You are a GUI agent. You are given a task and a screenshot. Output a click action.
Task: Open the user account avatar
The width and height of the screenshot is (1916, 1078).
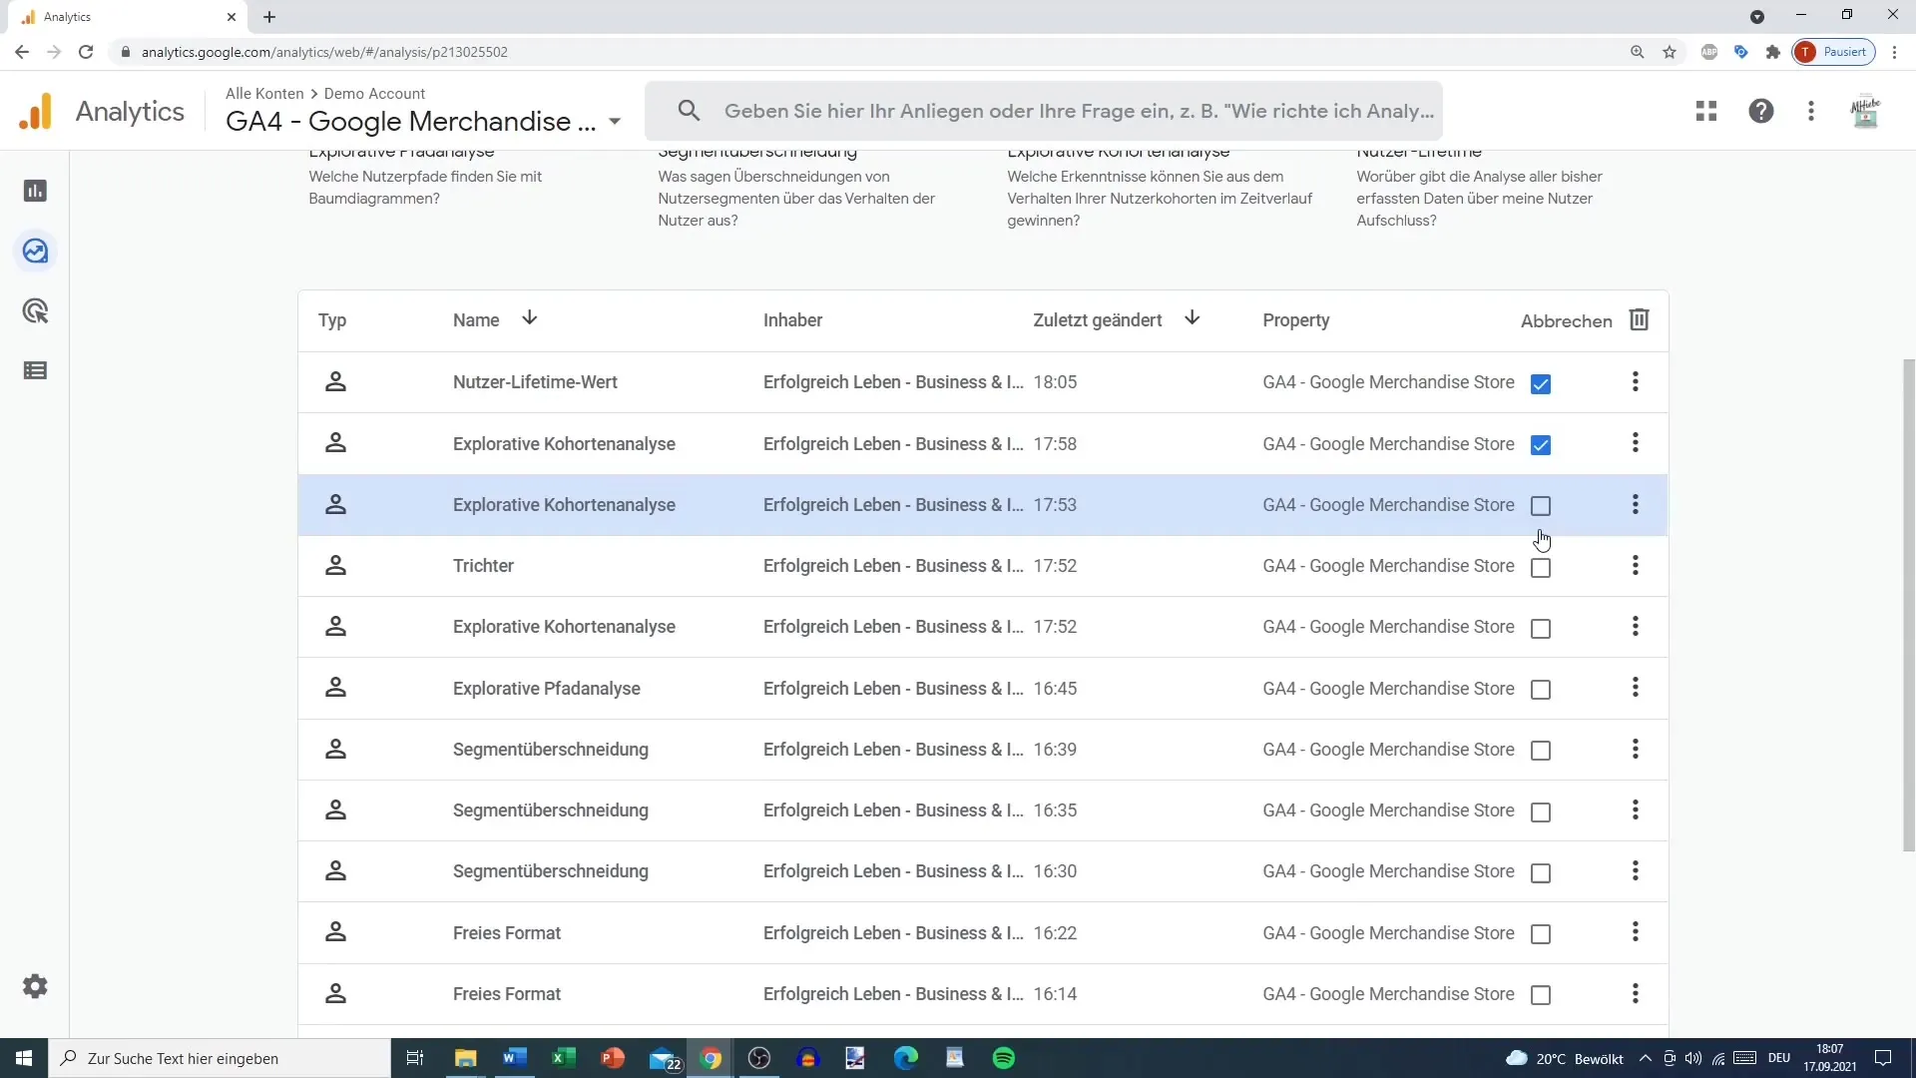(1865, 111)
